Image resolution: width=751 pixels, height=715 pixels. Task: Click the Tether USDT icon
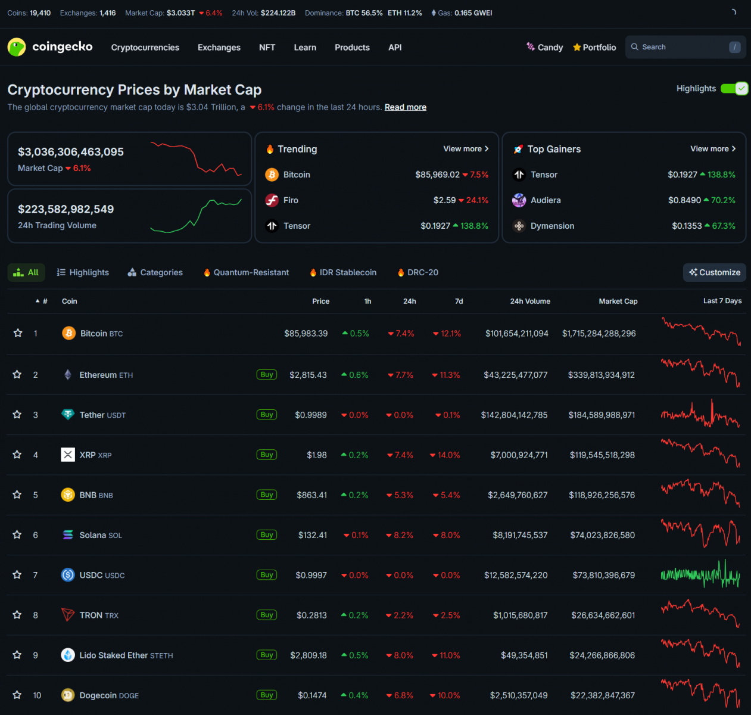(x=68, y=415)
